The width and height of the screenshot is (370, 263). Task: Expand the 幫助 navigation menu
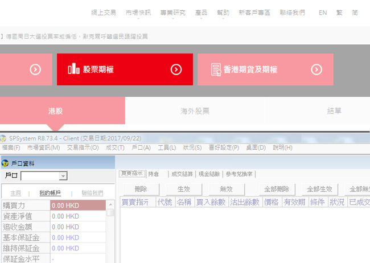click(223, 13)
